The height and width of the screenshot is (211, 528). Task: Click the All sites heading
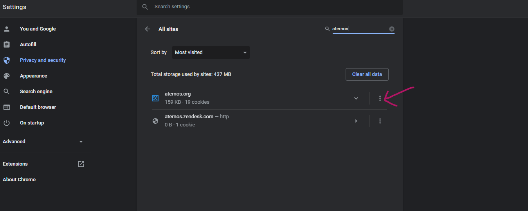[x=168, y=29]
